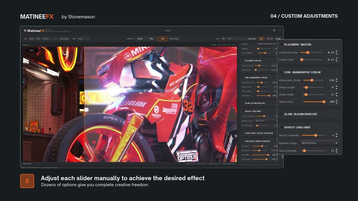Click the Fit view button
358x201 pixels.
tap(223, 39)
